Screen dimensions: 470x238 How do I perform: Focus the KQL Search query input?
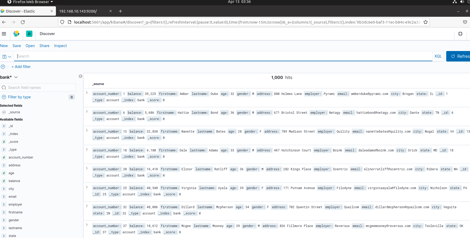[223, 56]
